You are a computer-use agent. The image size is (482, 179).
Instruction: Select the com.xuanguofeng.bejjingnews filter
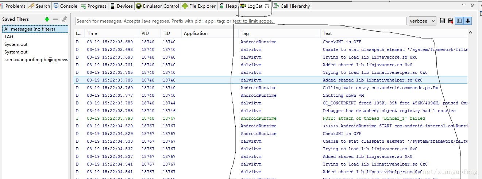36,59
